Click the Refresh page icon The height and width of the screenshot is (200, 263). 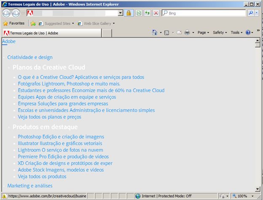pyautogui.click(x=148, y=13)
